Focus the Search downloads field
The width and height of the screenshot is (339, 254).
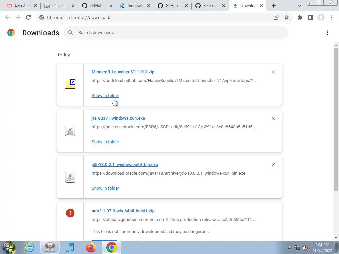[176, 33]
